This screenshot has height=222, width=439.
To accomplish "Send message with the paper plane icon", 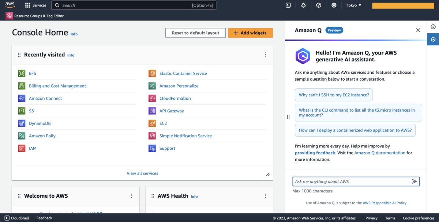I will (x=414, y=181).
